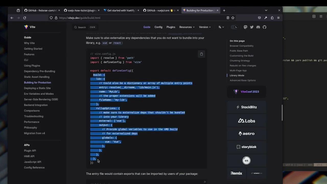Click the Astro sponsor logo

click(x=246, y=133)
